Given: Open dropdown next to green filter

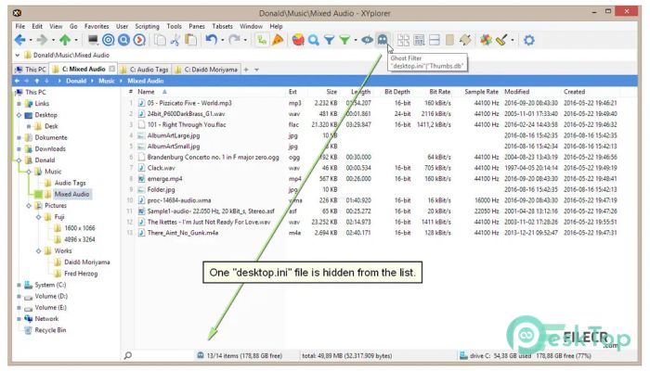Looking at the screenshot, I should pos(356,40).
